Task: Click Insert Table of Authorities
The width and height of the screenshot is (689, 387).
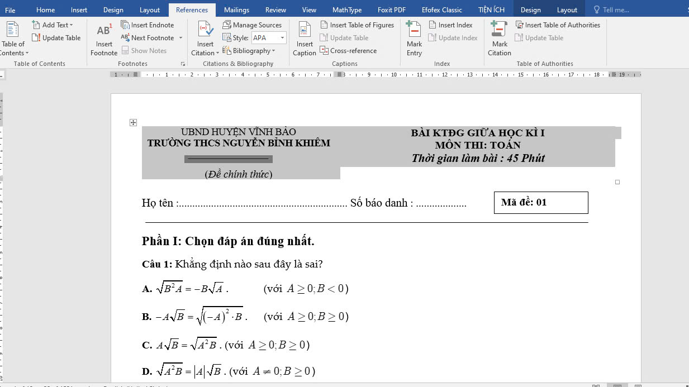Action: [557, 25]
